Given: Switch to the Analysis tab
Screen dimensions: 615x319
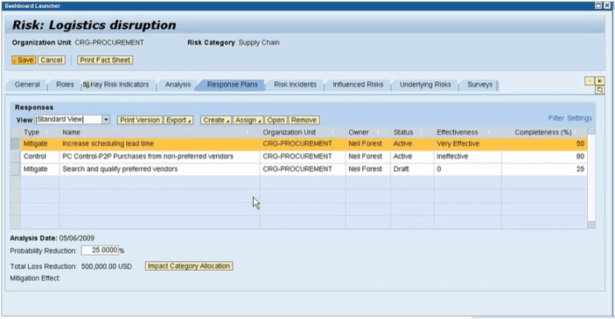Looking at the screenshot, I should coord(178,85).
